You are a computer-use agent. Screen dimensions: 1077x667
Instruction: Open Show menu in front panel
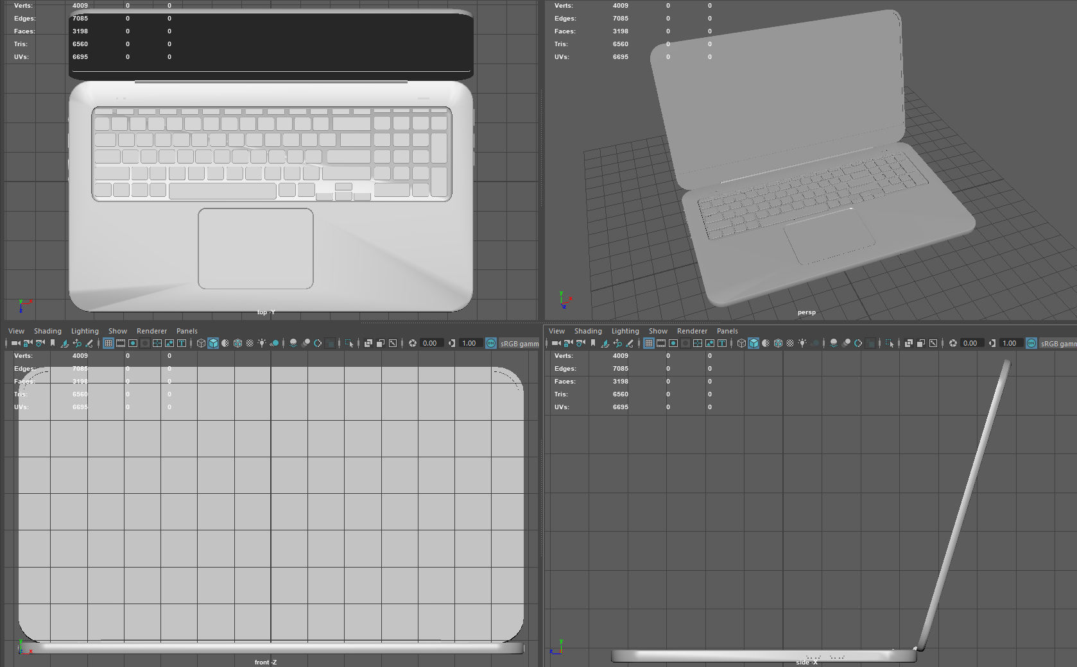coord(117,331)
